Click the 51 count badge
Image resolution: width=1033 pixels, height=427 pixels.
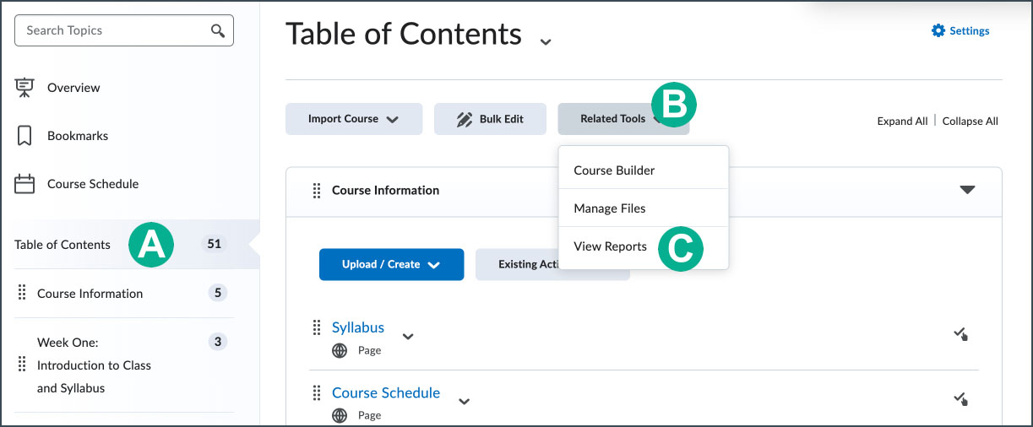point(215,244)
